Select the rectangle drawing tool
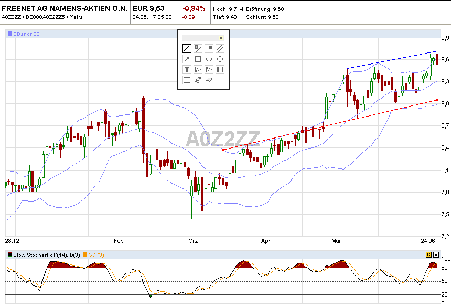Viewport: 451px width, 307px height. 198,59
